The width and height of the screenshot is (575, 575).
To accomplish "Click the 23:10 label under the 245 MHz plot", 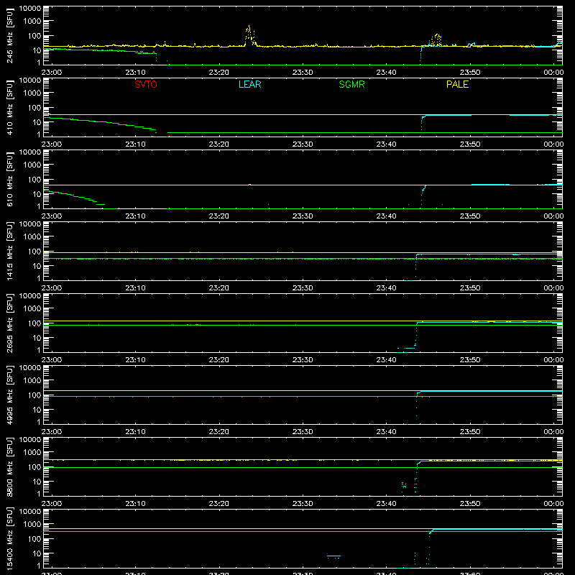I will click(135, 73).
